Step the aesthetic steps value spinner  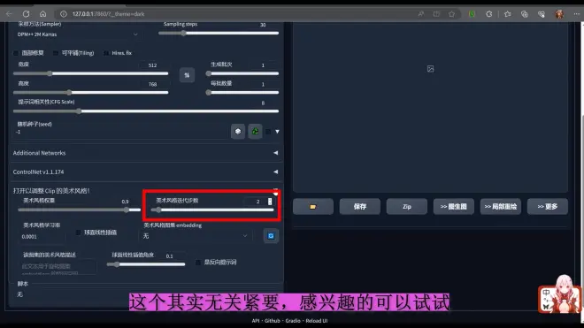(x=270, y=202)
